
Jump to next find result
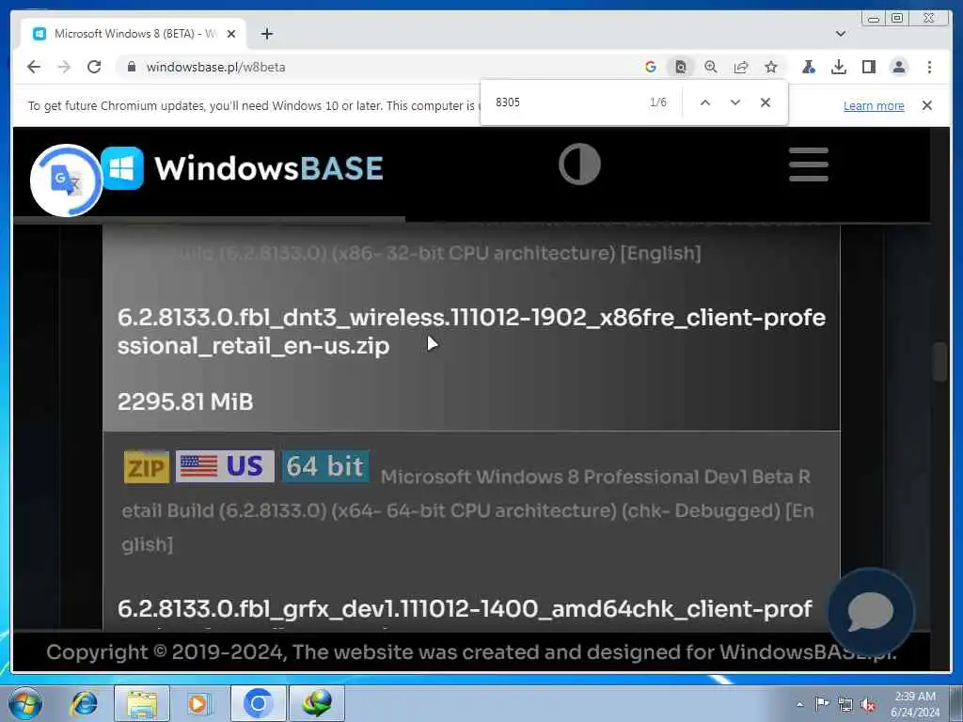point(735,102)
